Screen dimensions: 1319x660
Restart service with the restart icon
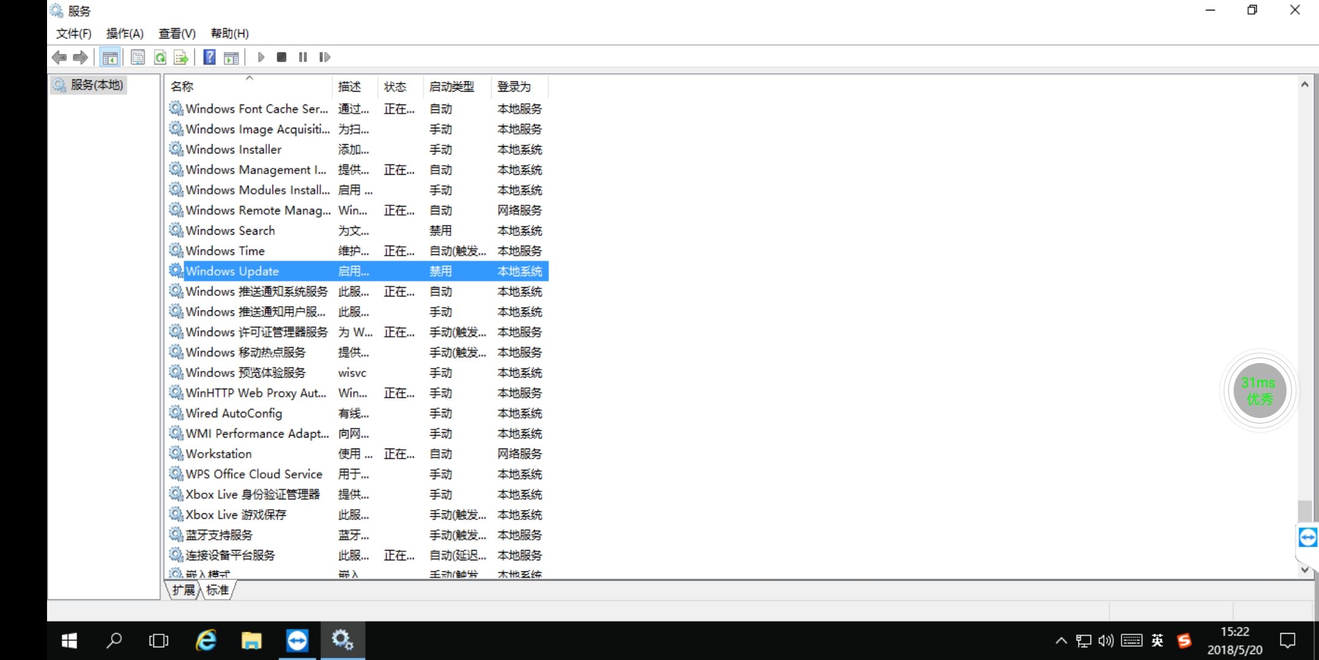click(x=324, y=57)
